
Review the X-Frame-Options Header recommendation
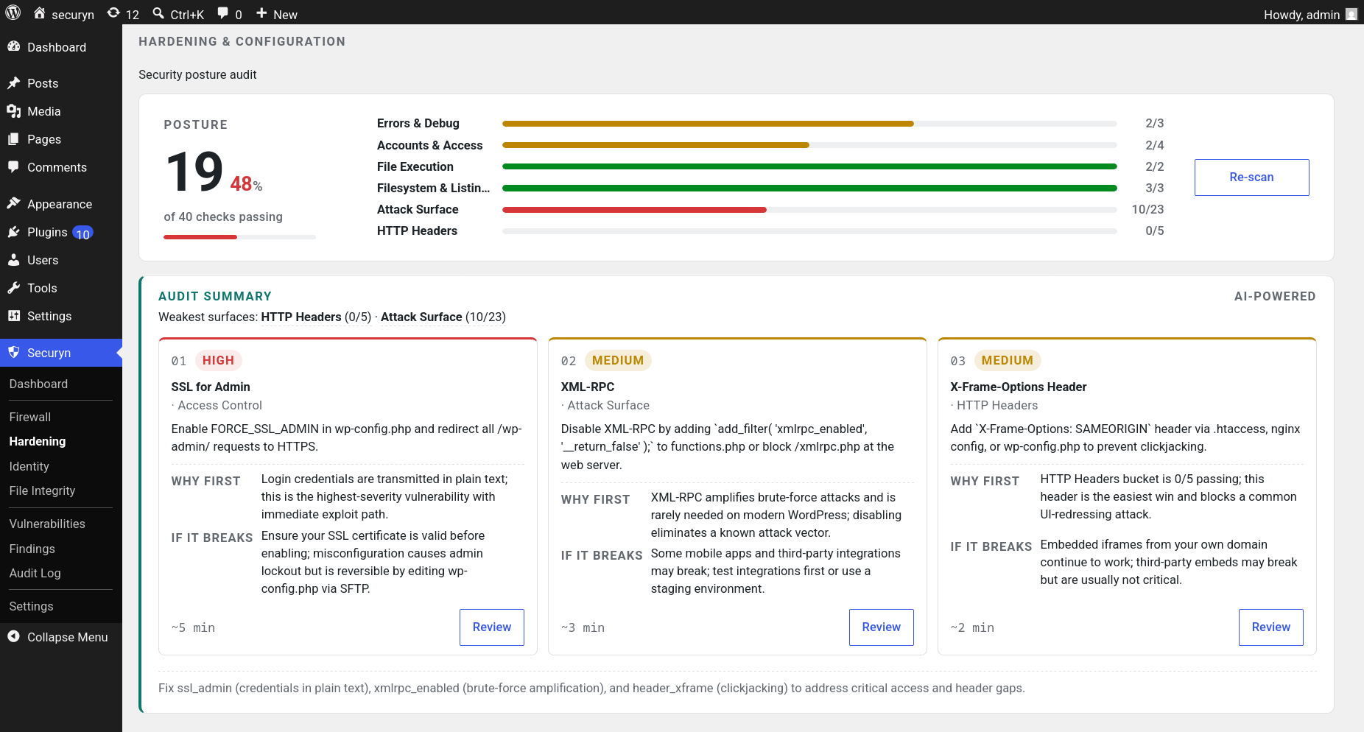tap(1271, 627)
